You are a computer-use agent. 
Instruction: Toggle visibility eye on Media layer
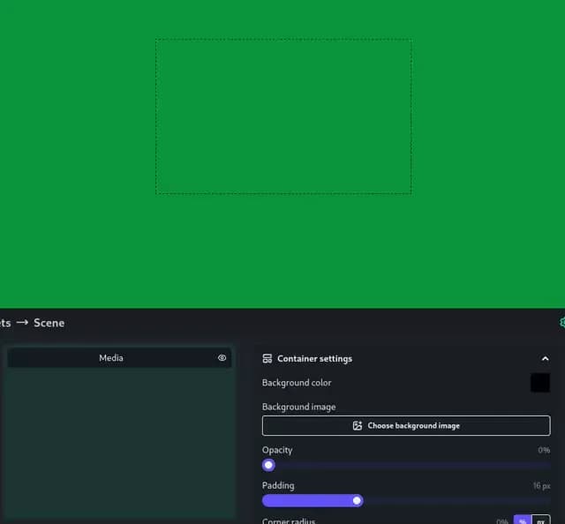[x=222, y=357]
